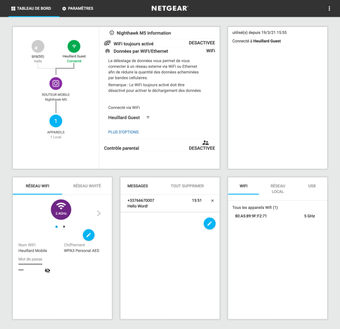
Task: Switch to the WiFi devices tab
Action: click(x=244, y=186)
